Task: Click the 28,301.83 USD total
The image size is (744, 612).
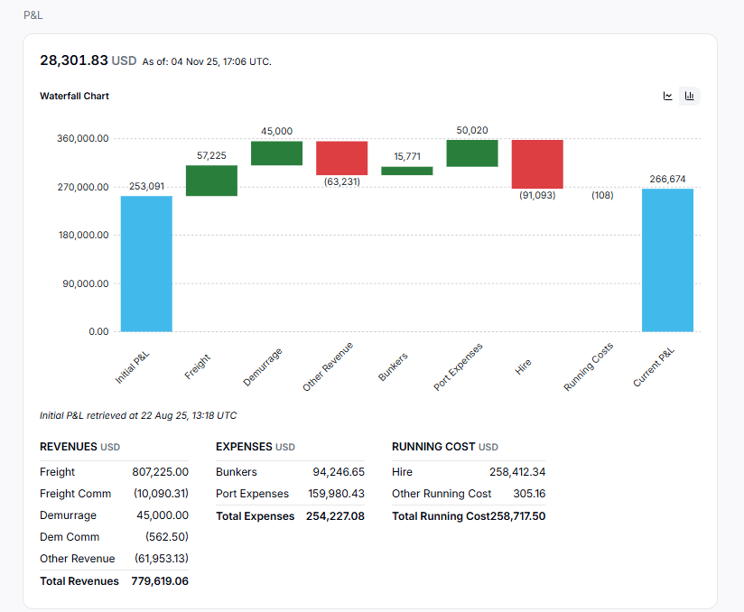Action: pos(88,60)
